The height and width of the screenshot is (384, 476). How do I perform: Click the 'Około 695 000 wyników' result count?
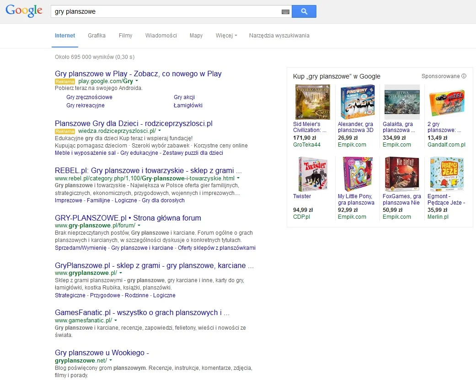[x=95, y=57]
